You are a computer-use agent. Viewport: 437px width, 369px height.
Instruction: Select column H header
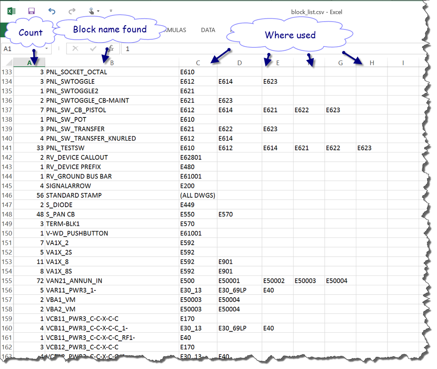pyautogui.click(x=372, y=63)
